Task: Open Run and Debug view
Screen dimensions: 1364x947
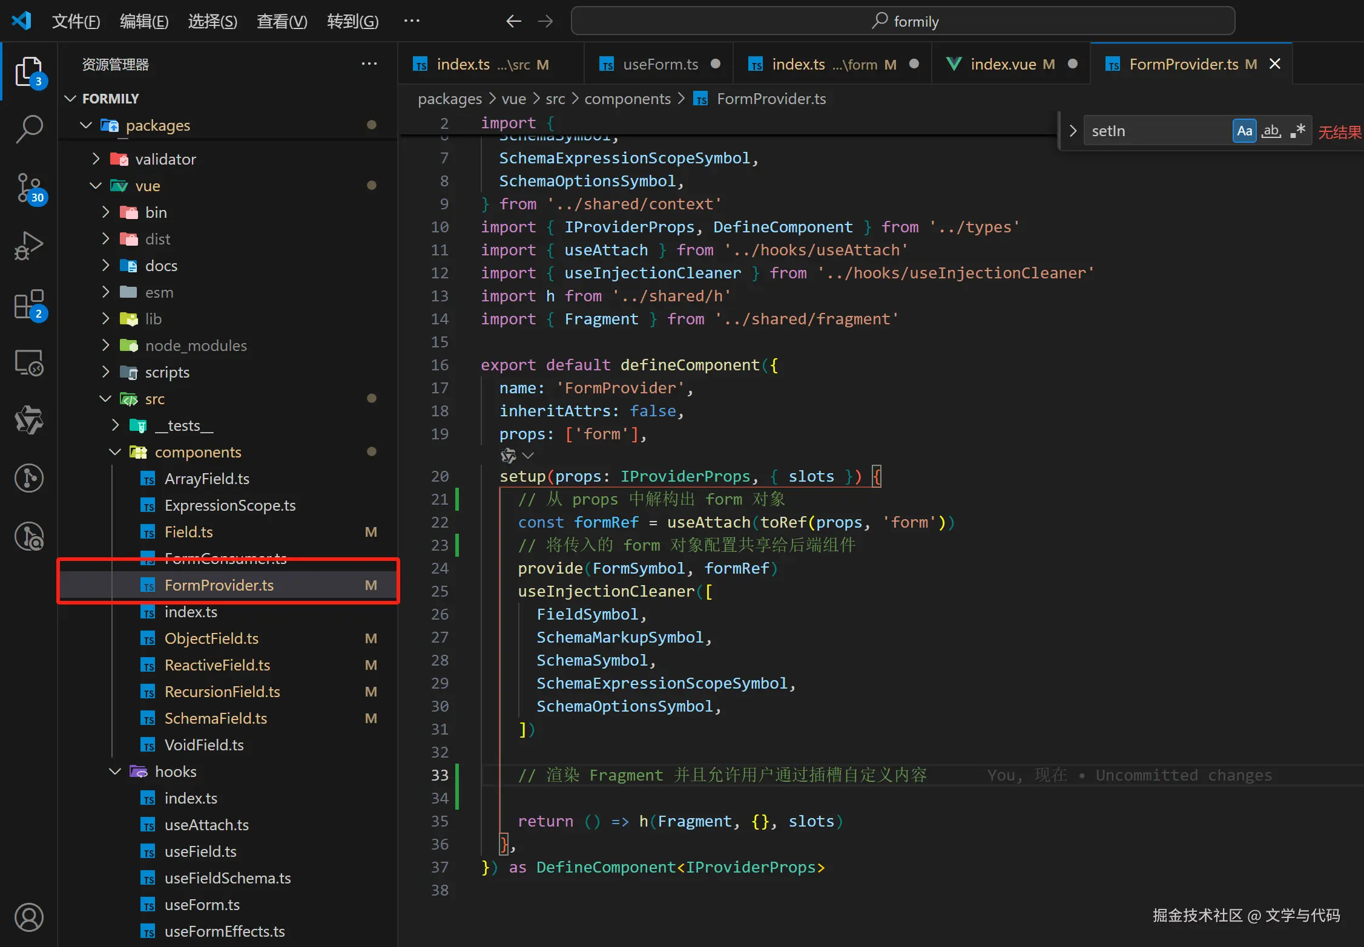Action: (x=29, y=246)
